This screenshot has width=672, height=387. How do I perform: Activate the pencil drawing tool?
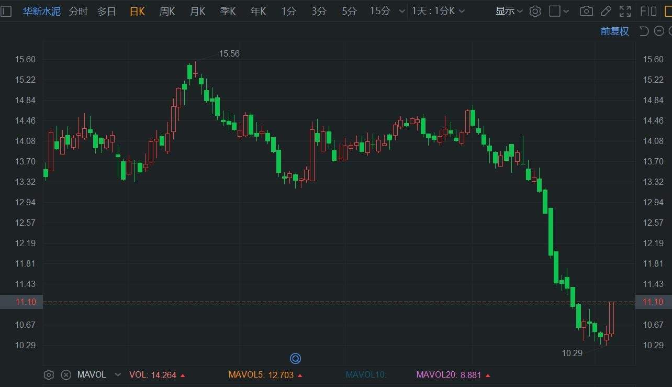(606, 11)
